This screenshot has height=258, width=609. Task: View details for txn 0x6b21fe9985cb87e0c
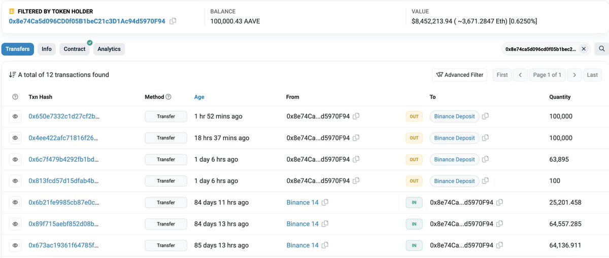(x=15, y=202)
